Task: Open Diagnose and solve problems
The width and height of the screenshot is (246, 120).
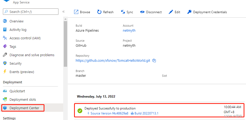Action: [x=31, y=55]
